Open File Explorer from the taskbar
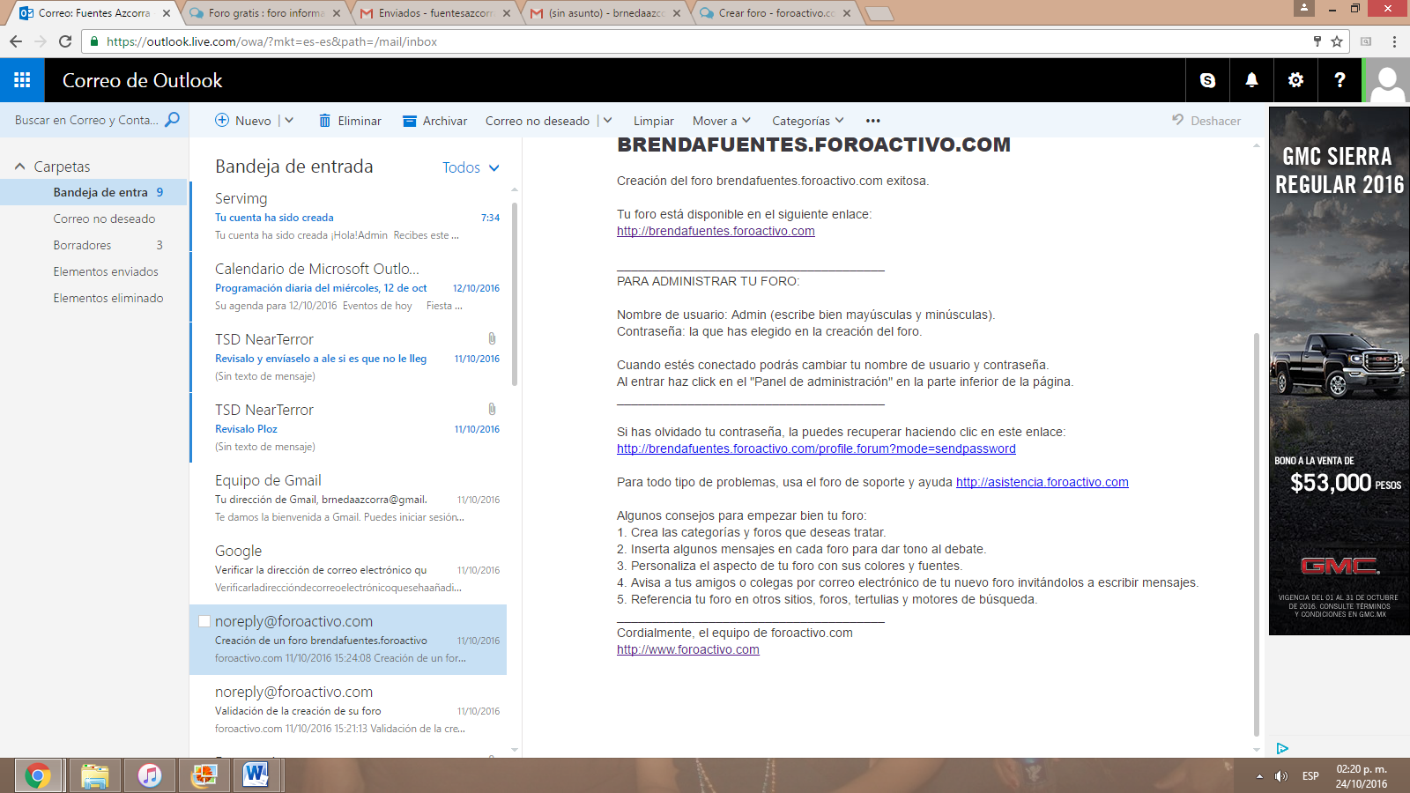 (94, 775)
